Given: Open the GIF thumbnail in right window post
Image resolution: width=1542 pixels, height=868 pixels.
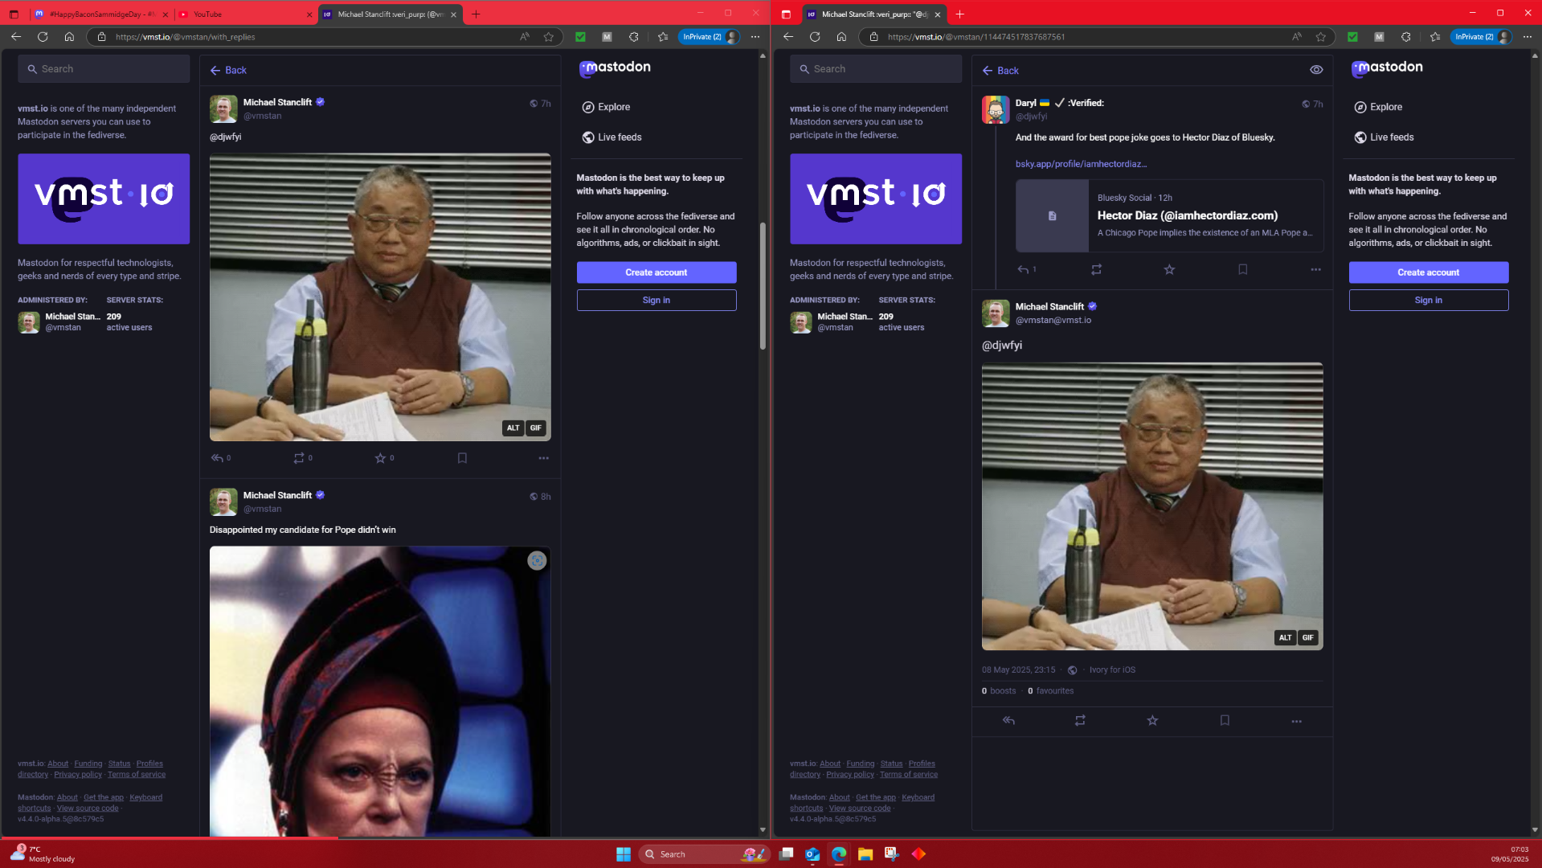Looking at the screenshot, I should click(1151, 506).
